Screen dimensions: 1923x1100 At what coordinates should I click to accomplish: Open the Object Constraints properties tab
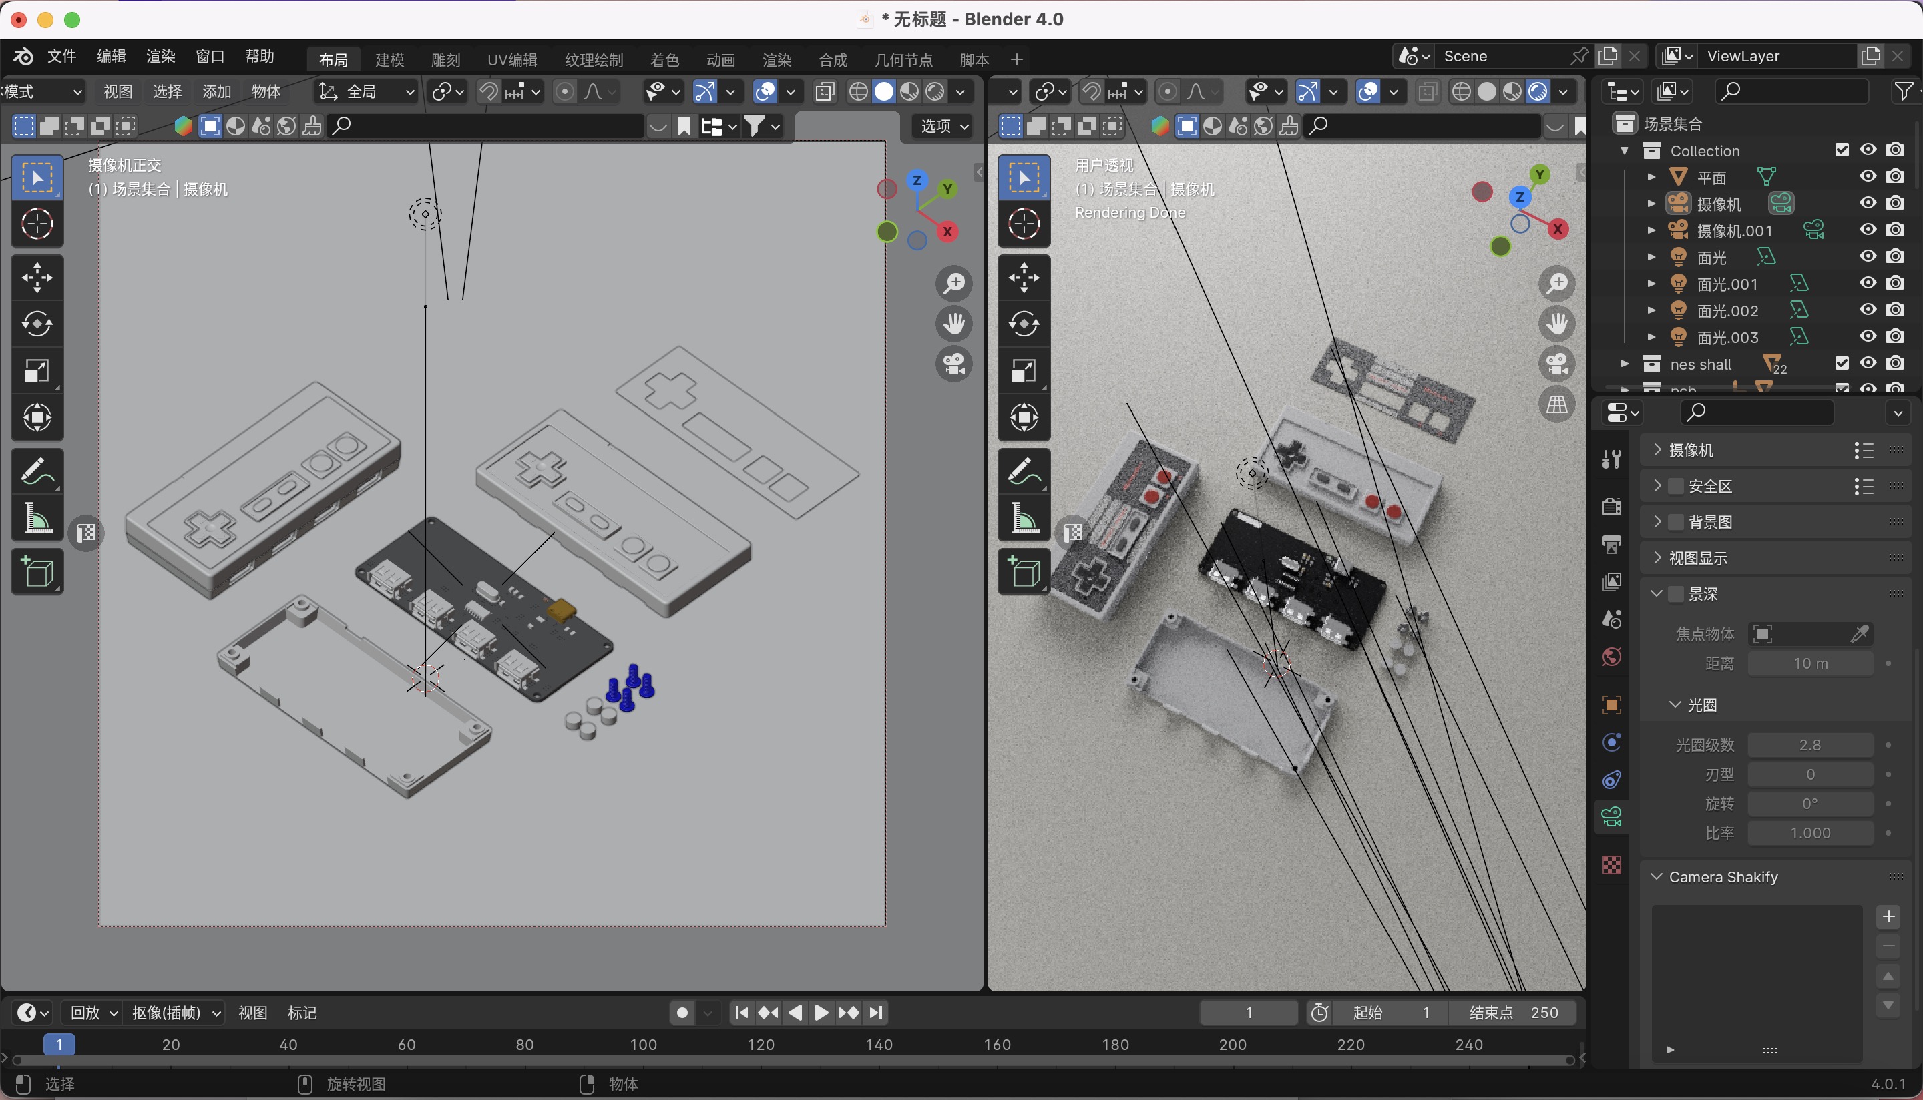tap(1612, 780)
